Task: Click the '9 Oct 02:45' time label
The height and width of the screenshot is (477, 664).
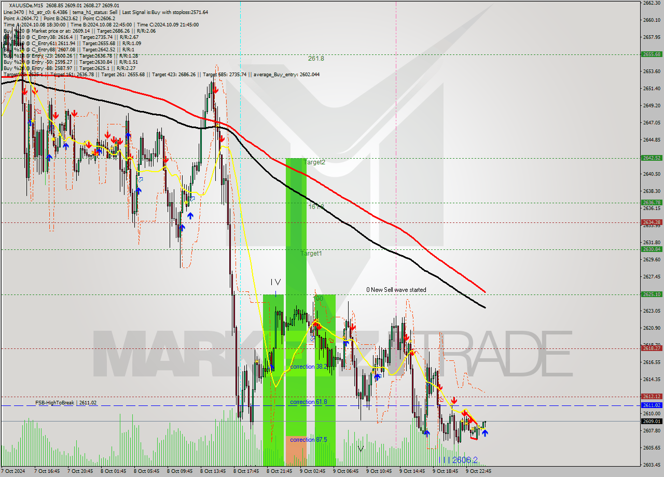Action: 312,471
